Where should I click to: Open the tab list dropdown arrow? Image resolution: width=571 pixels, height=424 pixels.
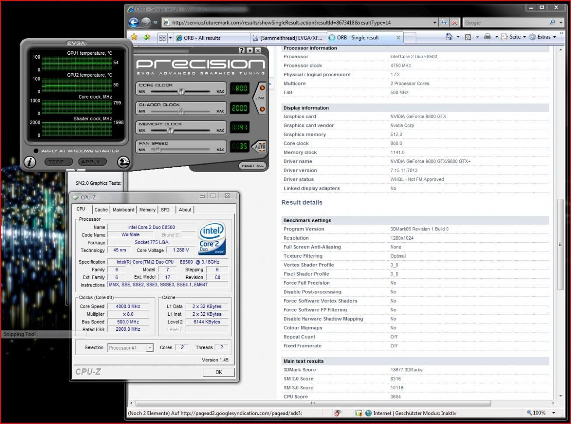(170, 38)
